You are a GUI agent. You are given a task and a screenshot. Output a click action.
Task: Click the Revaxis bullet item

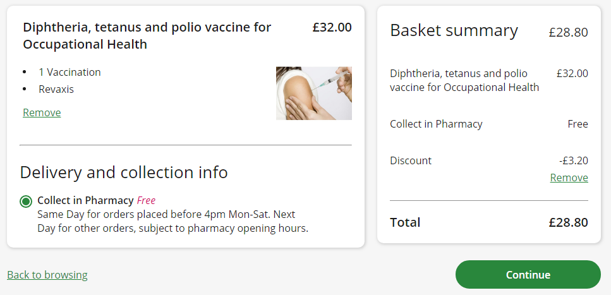click(x=56, y=89)
